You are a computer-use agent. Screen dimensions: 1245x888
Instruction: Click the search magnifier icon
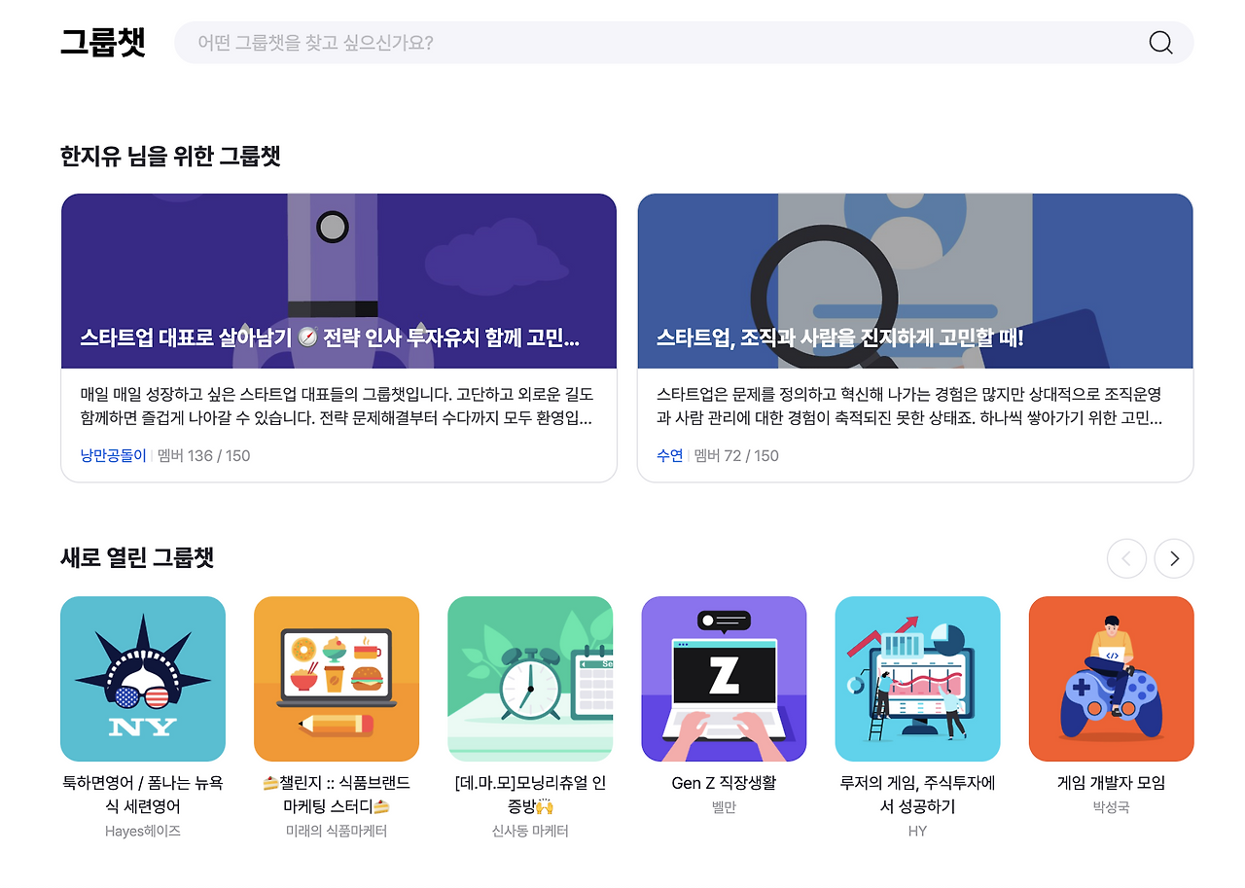tap(1160, 43)
